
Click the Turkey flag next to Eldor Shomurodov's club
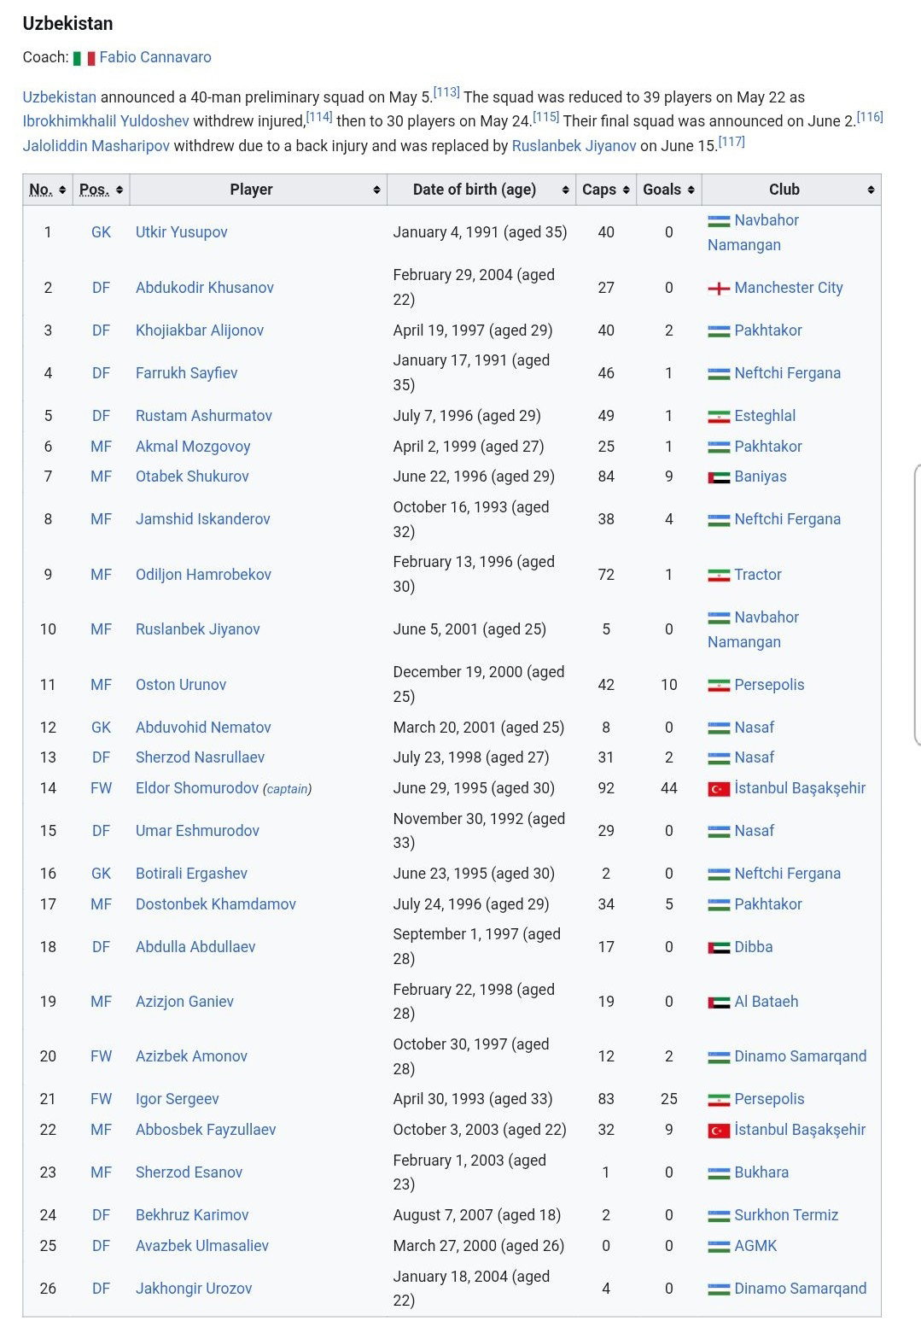[719, 789]
